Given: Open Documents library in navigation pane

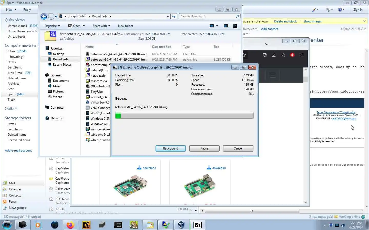Looking at the screenshot, I should tap(61, 81).
